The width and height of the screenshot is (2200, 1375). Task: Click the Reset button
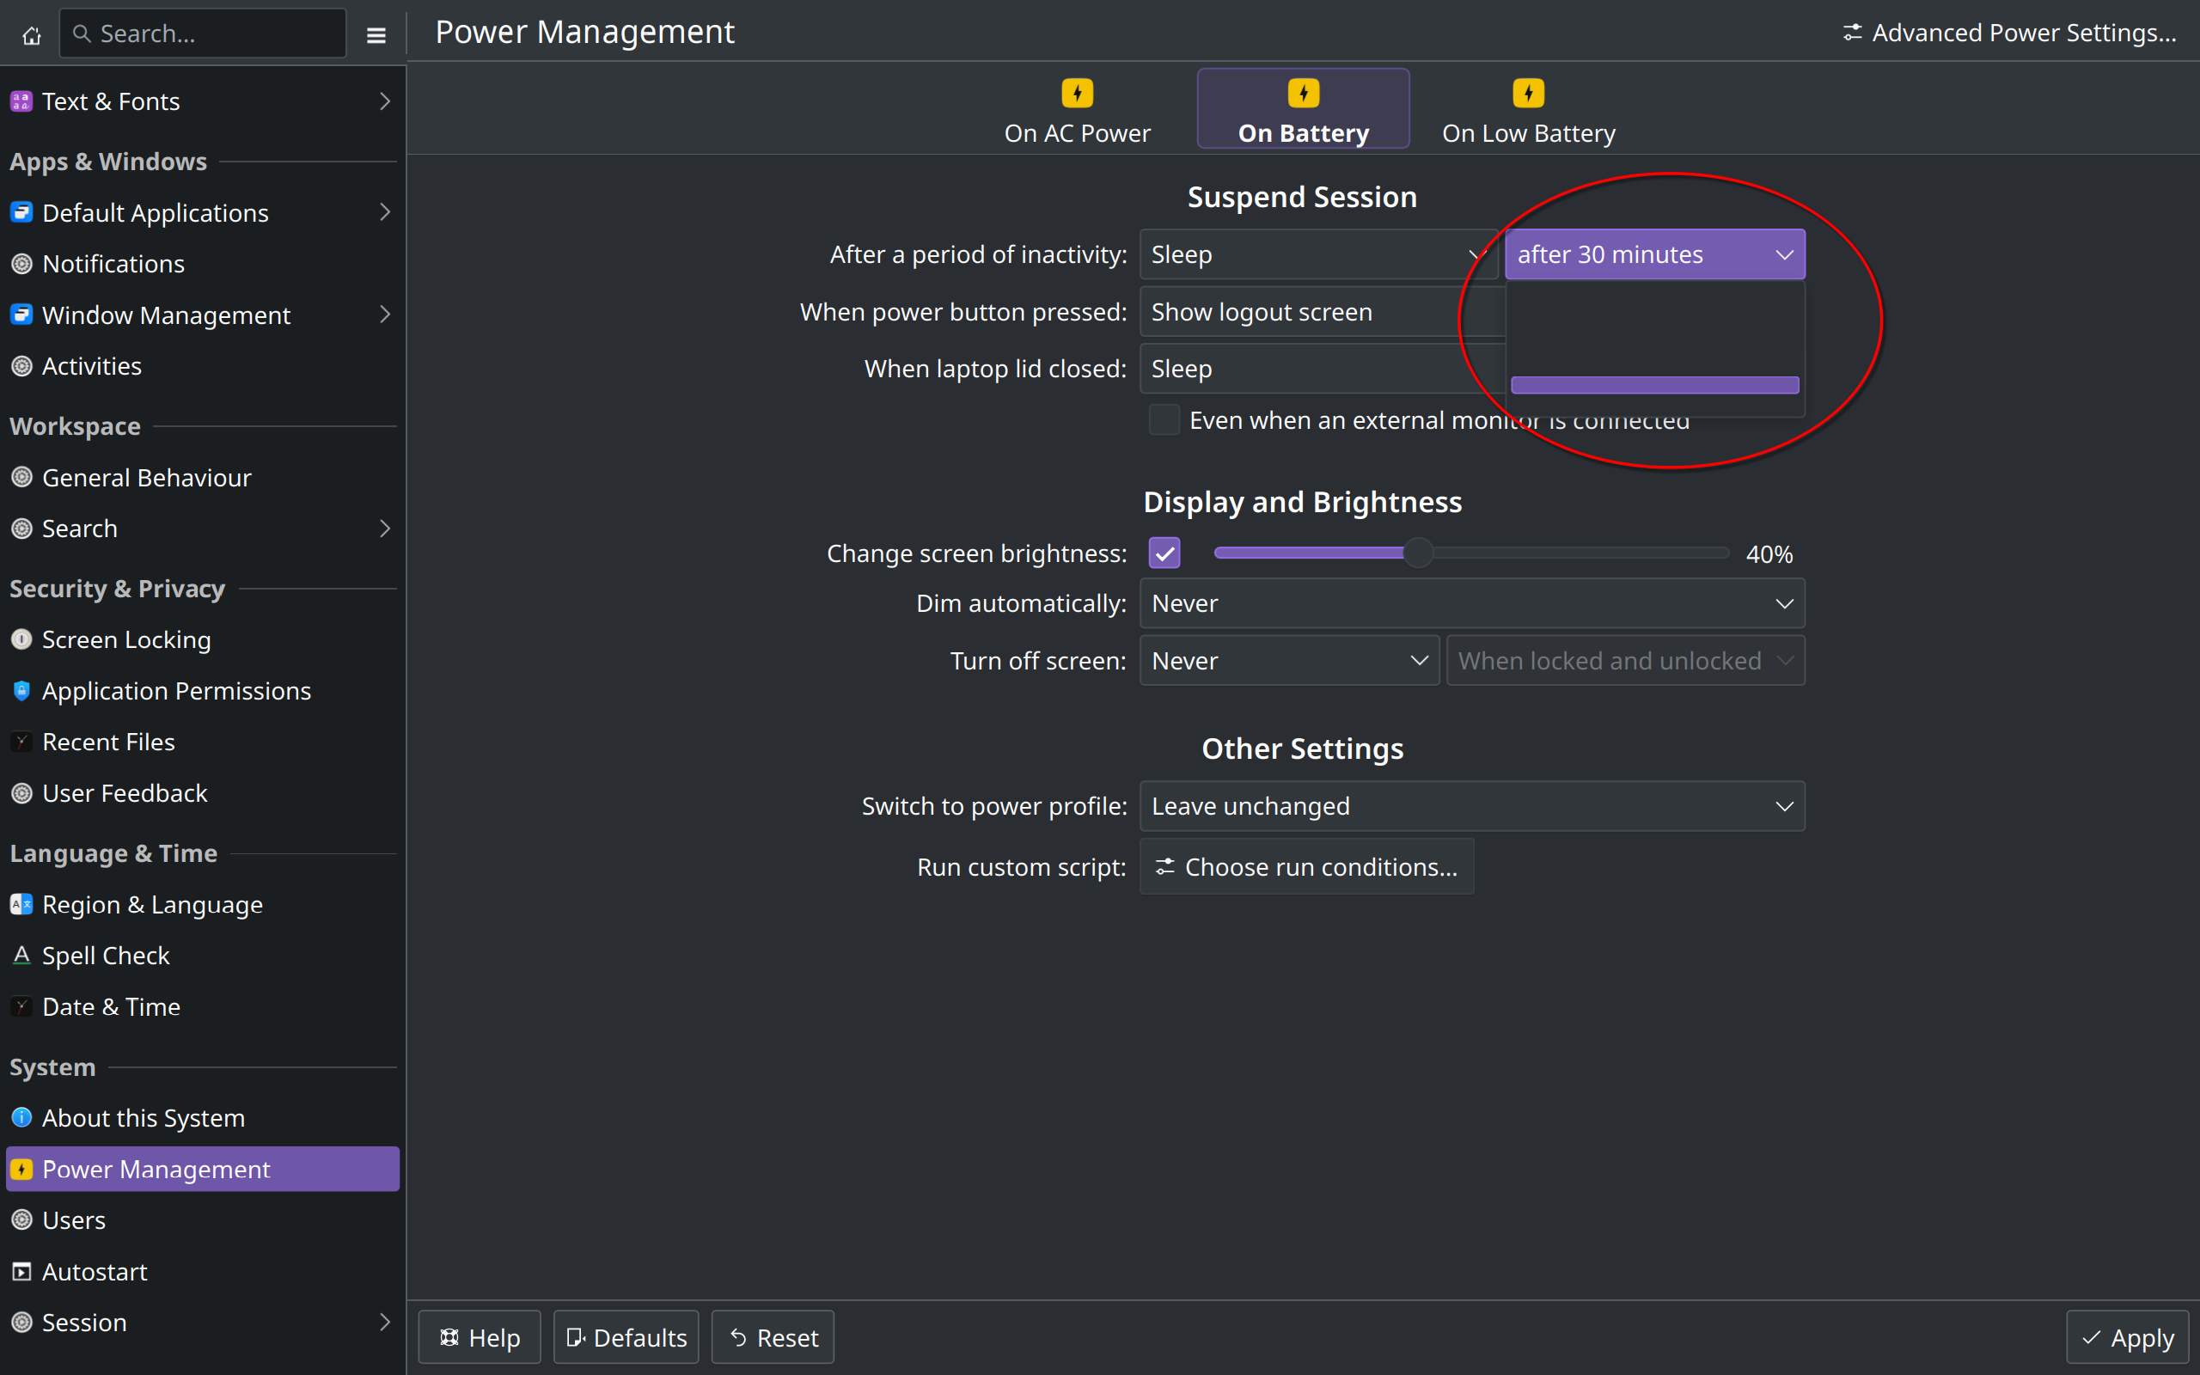point(773,1337)
